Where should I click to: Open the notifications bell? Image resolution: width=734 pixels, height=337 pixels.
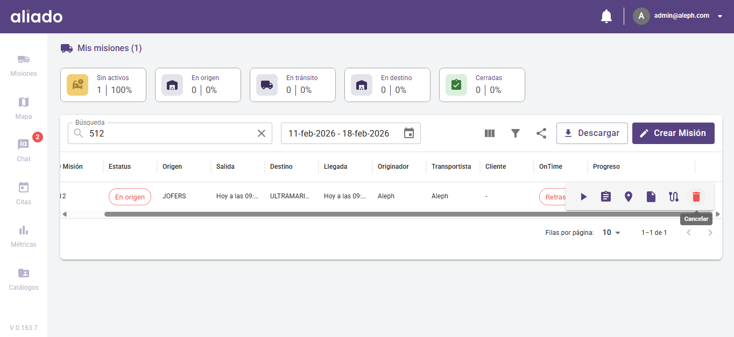click(606, 16)
